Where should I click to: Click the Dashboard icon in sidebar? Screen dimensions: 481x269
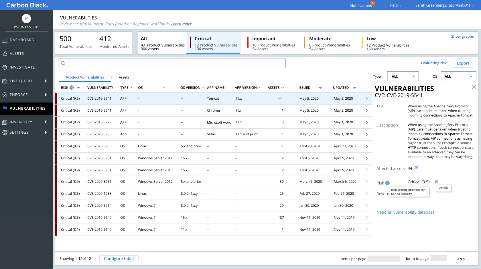point(5,40)
